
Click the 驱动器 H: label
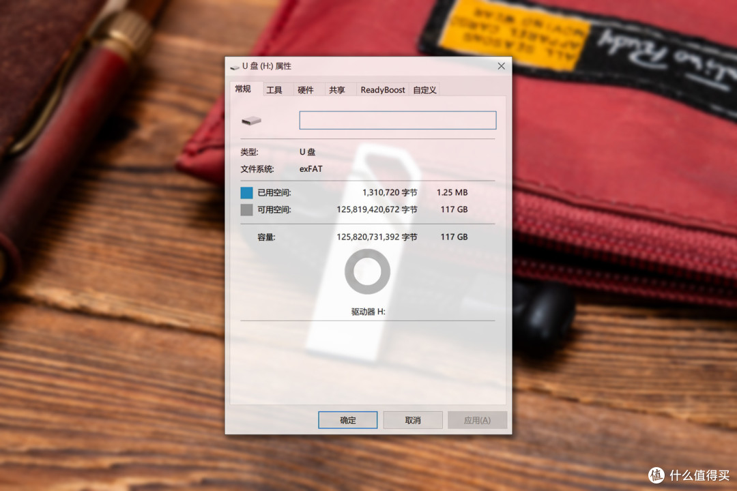[x=368, y=312]
